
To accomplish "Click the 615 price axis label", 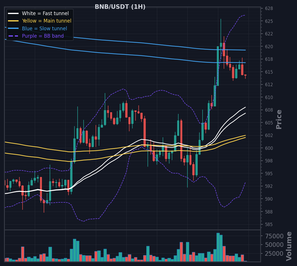I will (x=269, y=72).
